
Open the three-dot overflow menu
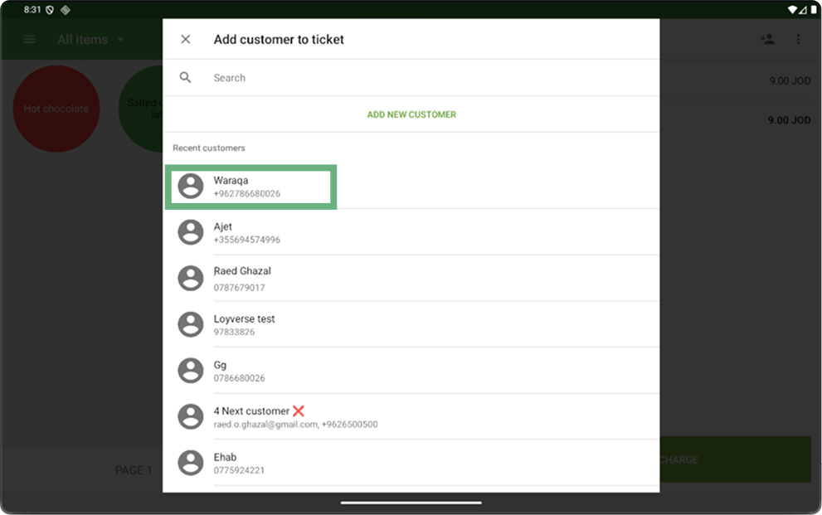point(798,39)
